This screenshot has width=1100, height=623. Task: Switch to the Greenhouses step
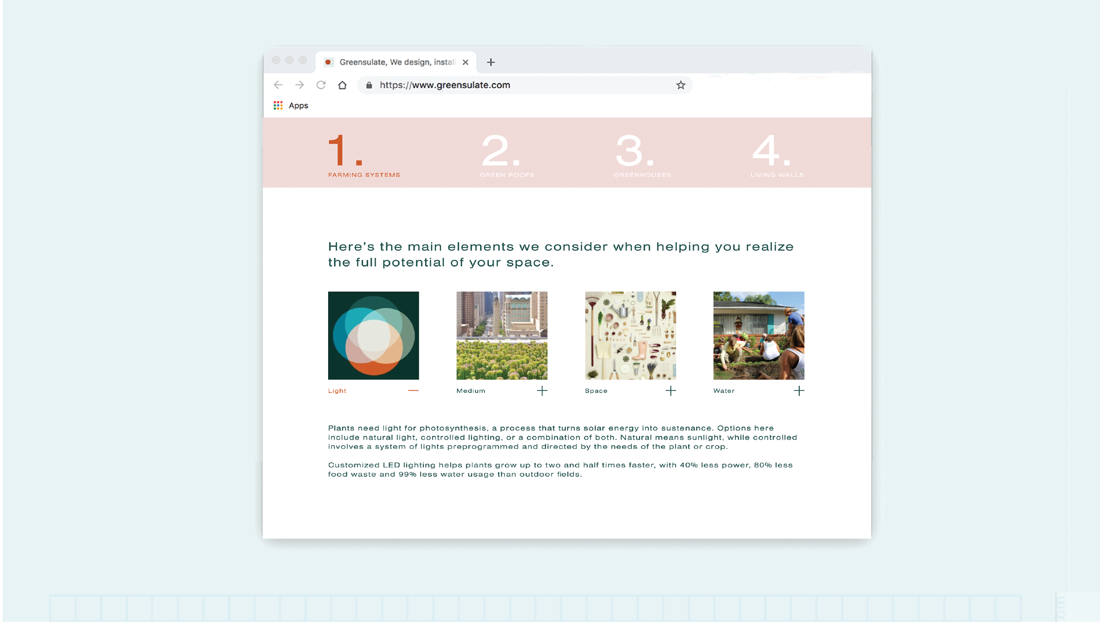click(x=642, y=155)
